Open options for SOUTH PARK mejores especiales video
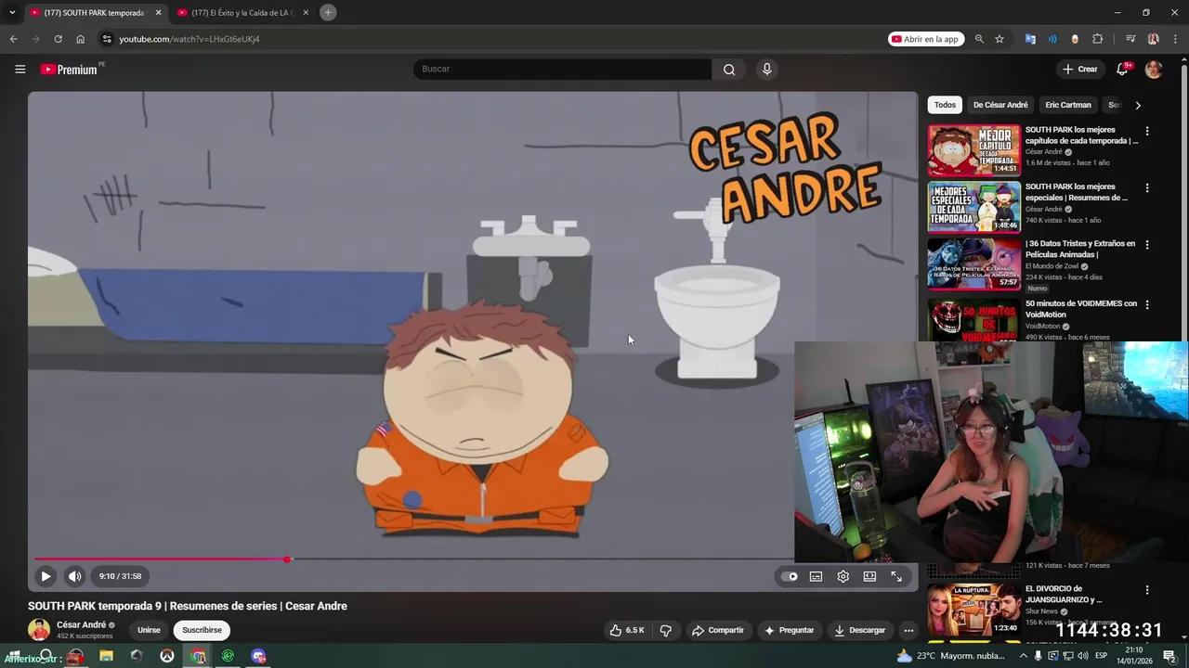The width and height of the screenshot is (1189, 668). [1147, 187]
